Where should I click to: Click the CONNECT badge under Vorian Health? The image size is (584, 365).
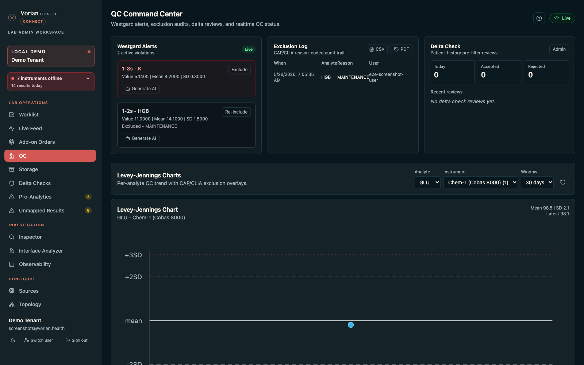point(33,22)
